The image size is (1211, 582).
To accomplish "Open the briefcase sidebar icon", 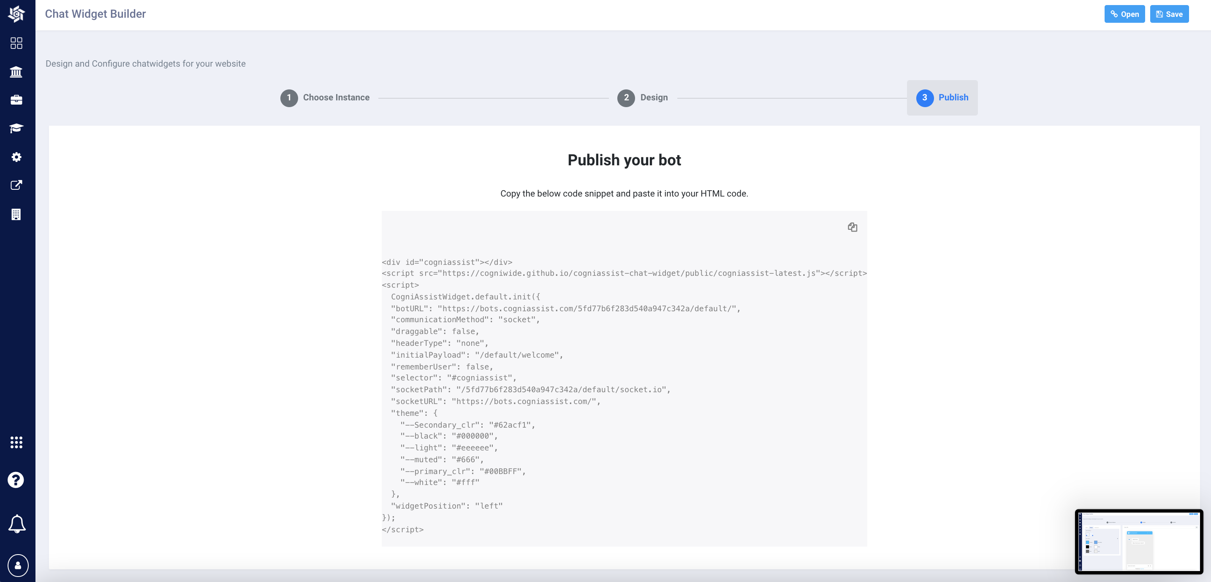I will point(16,100).
